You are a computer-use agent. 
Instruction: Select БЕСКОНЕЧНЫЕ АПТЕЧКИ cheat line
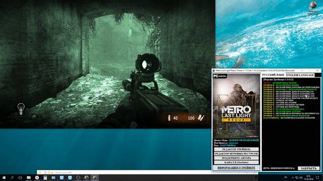pyautogui.click(x=282, y=111)
